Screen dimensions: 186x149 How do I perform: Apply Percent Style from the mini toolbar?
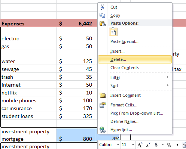pos(169,145)
